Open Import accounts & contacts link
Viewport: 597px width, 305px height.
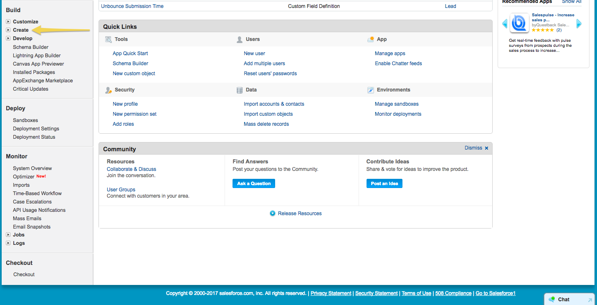pyautogui.click(x=274, y=104)
